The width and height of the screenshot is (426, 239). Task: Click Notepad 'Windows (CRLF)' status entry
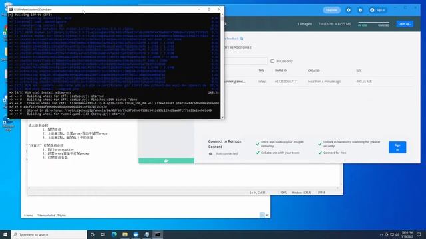coord(301,193)
